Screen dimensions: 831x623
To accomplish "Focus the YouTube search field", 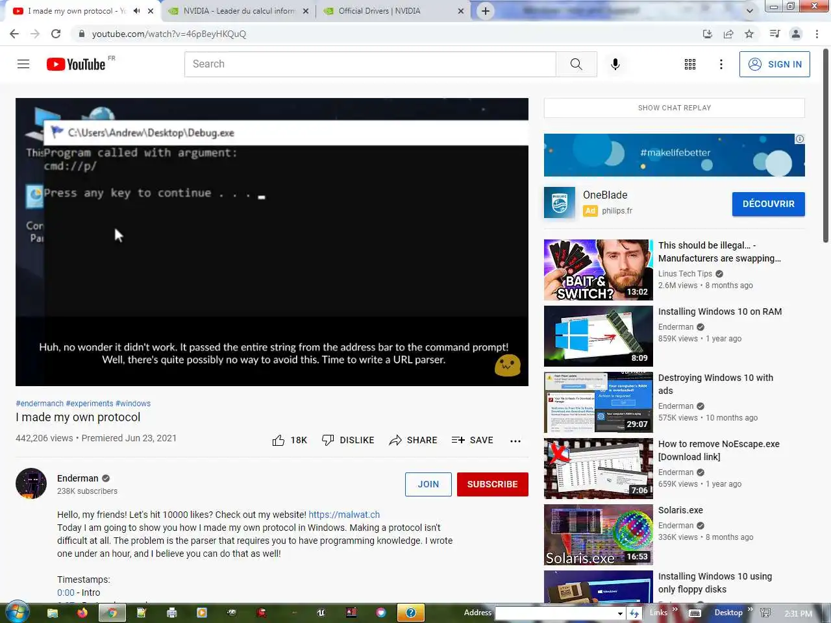I will click(x=370, y=64).
